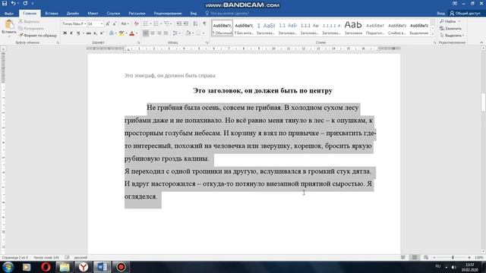Apply yellow text highlight color
486x273 pixels.
pyautogui.click(x=121, y=33)
